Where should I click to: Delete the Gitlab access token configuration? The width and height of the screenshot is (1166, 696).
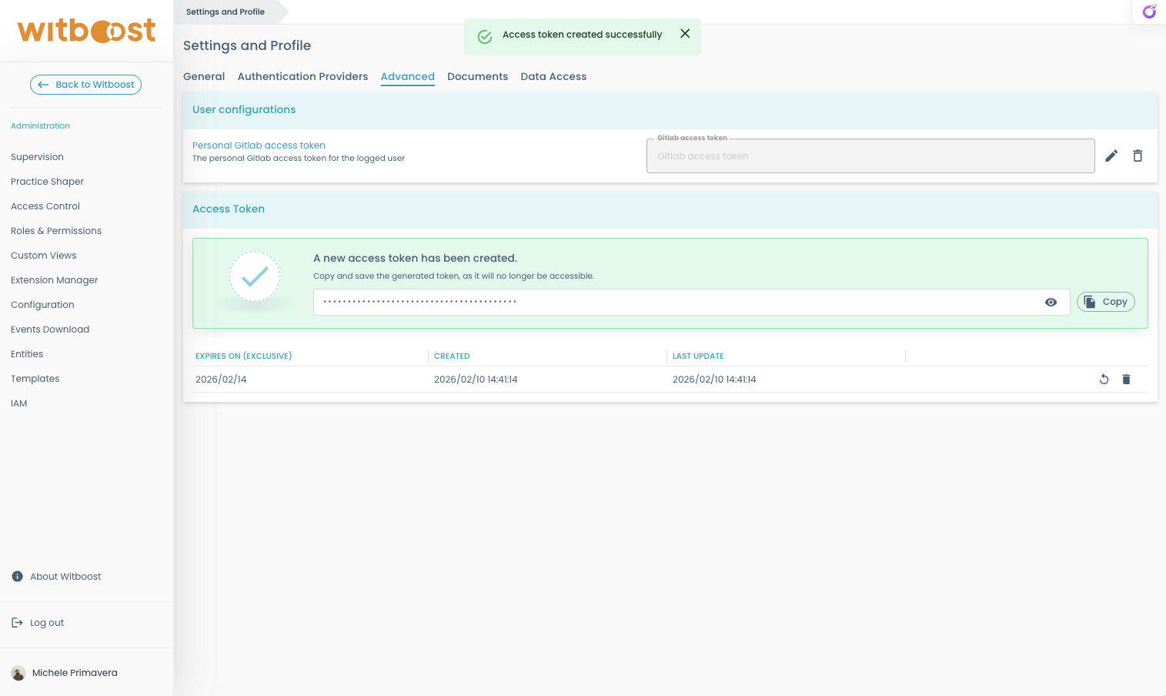pos(1138,156)
